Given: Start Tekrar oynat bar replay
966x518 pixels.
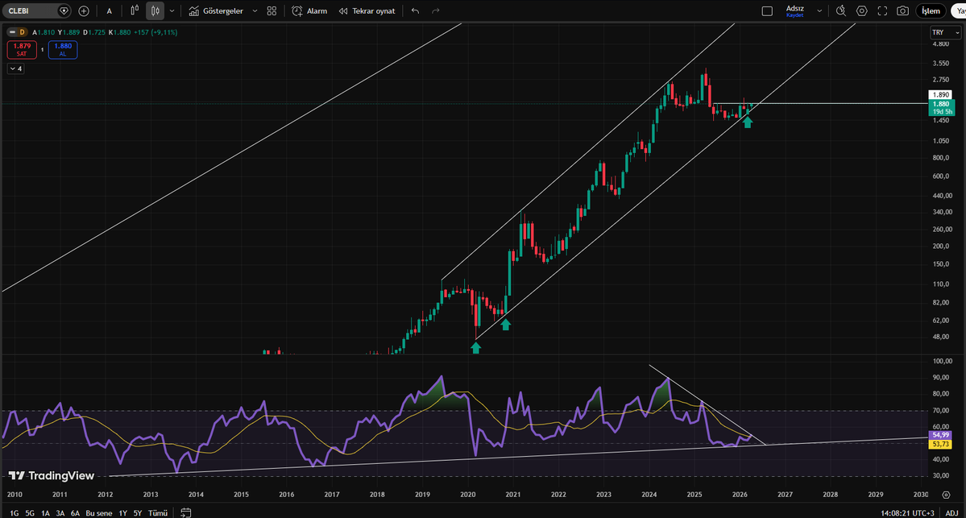Looking at the screenshot, I should point(367,11).
